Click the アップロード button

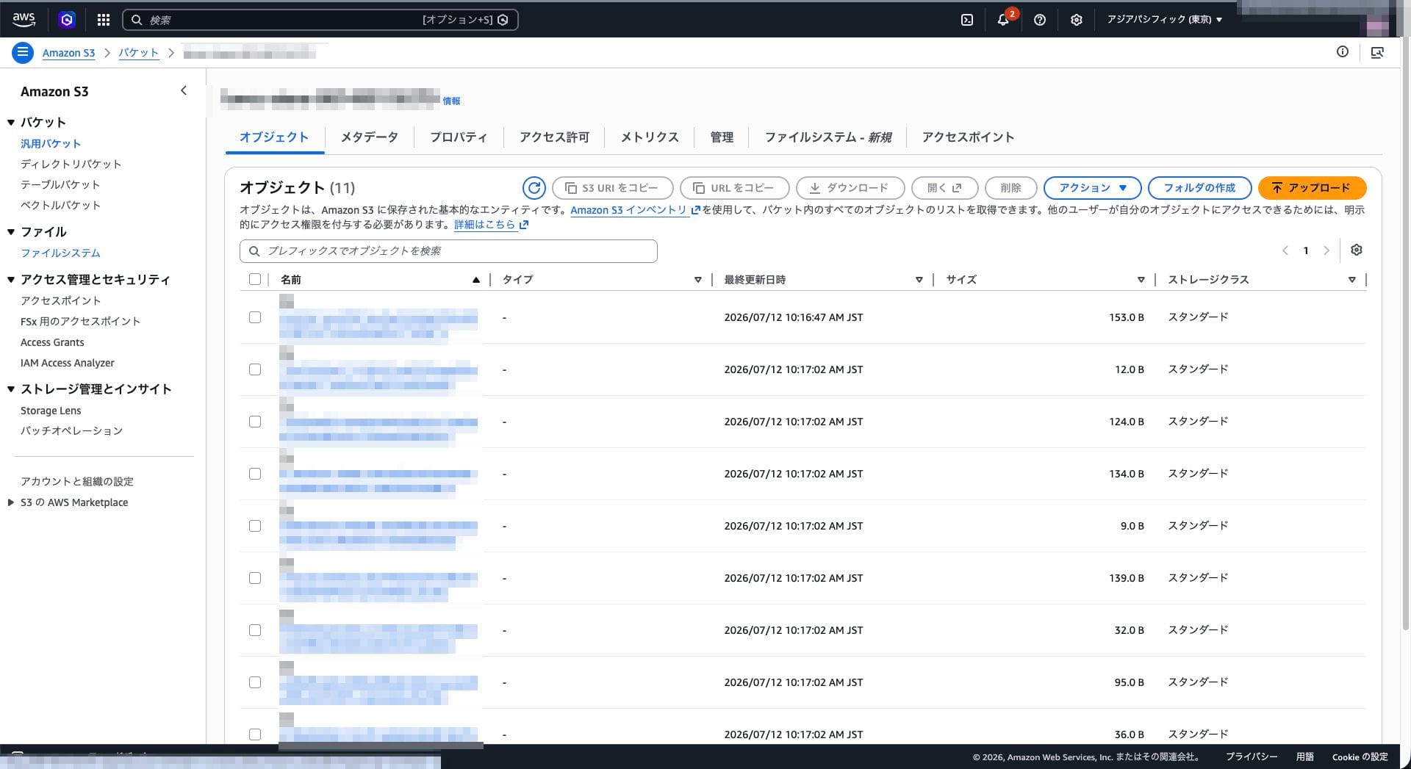click(x=1312, y=188)
